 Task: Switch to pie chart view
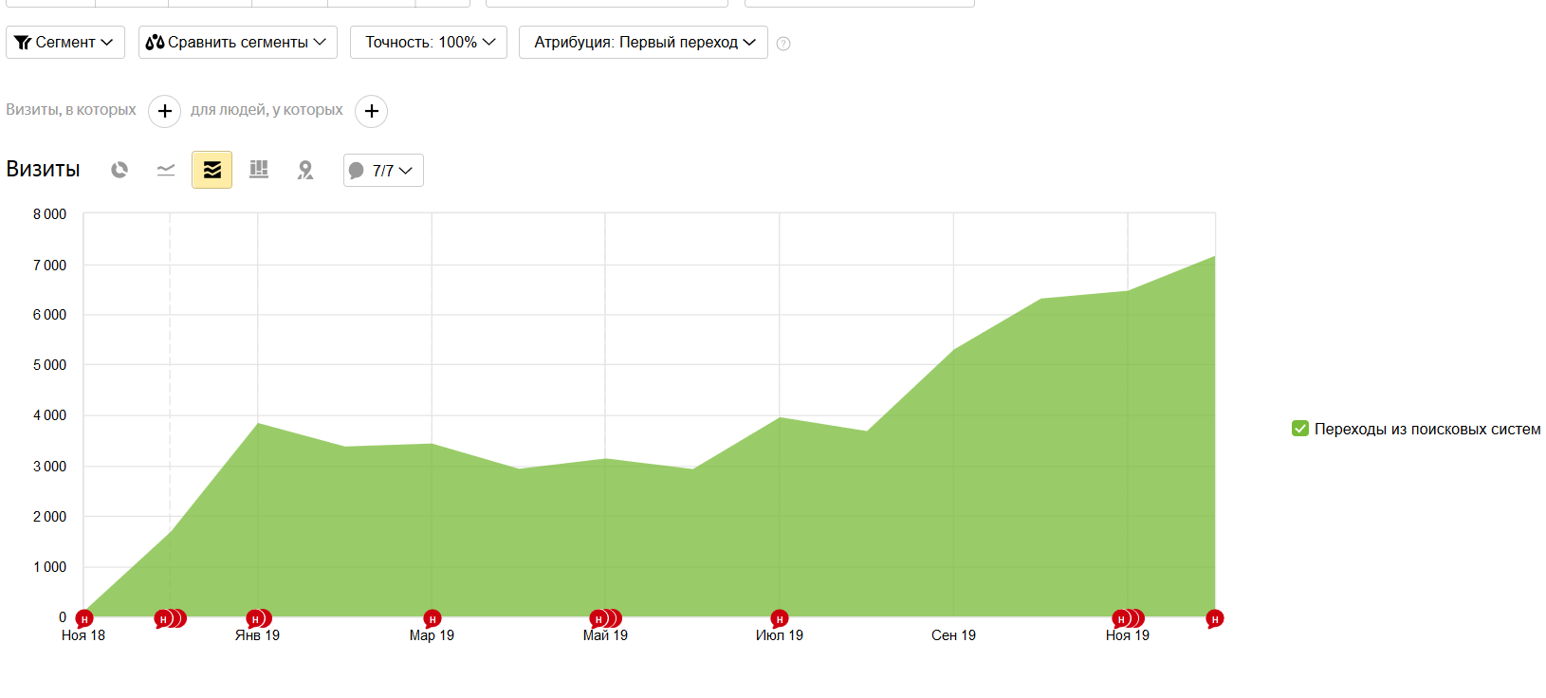point(120,170)
